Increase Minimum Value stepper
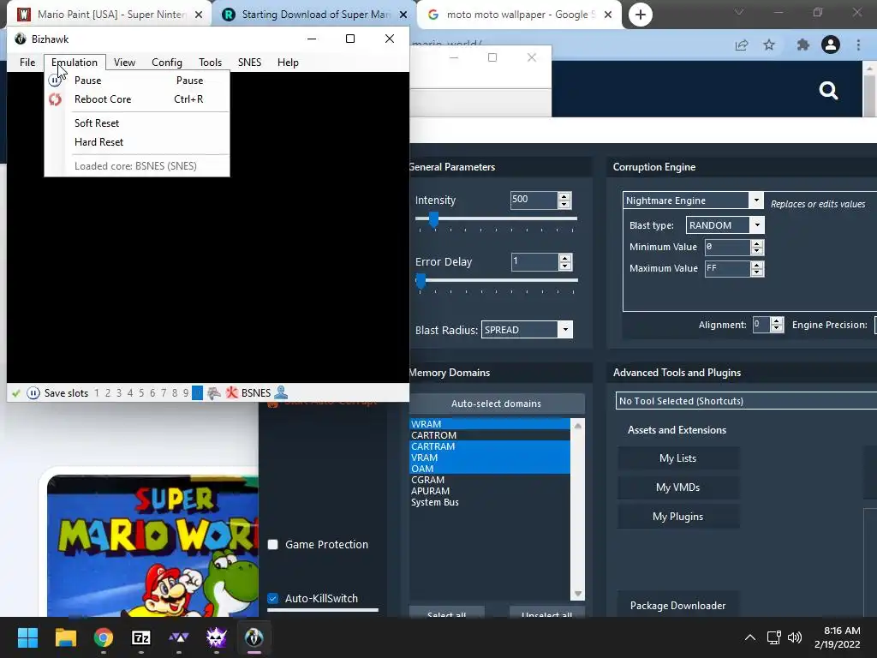Screen dimensions: 877x658 click(757, 243)
